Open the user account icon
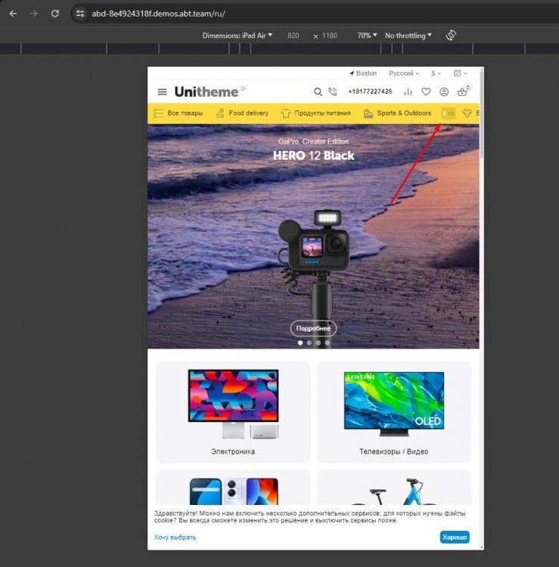 pyautogui.click(x=444, y=92)
